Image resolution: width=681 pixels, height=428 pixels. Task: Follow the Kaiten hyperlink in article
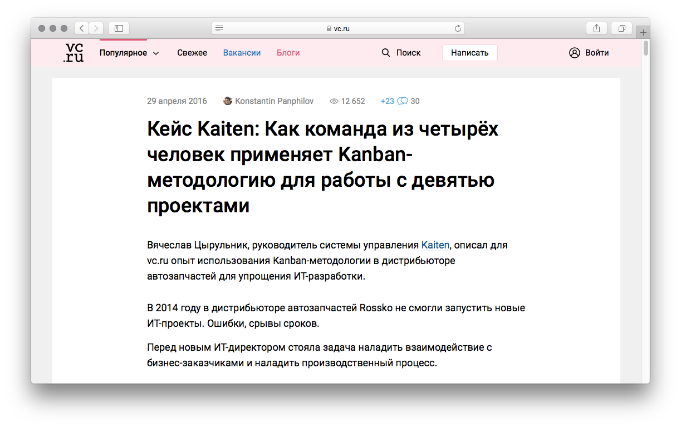tap(435, 245)
